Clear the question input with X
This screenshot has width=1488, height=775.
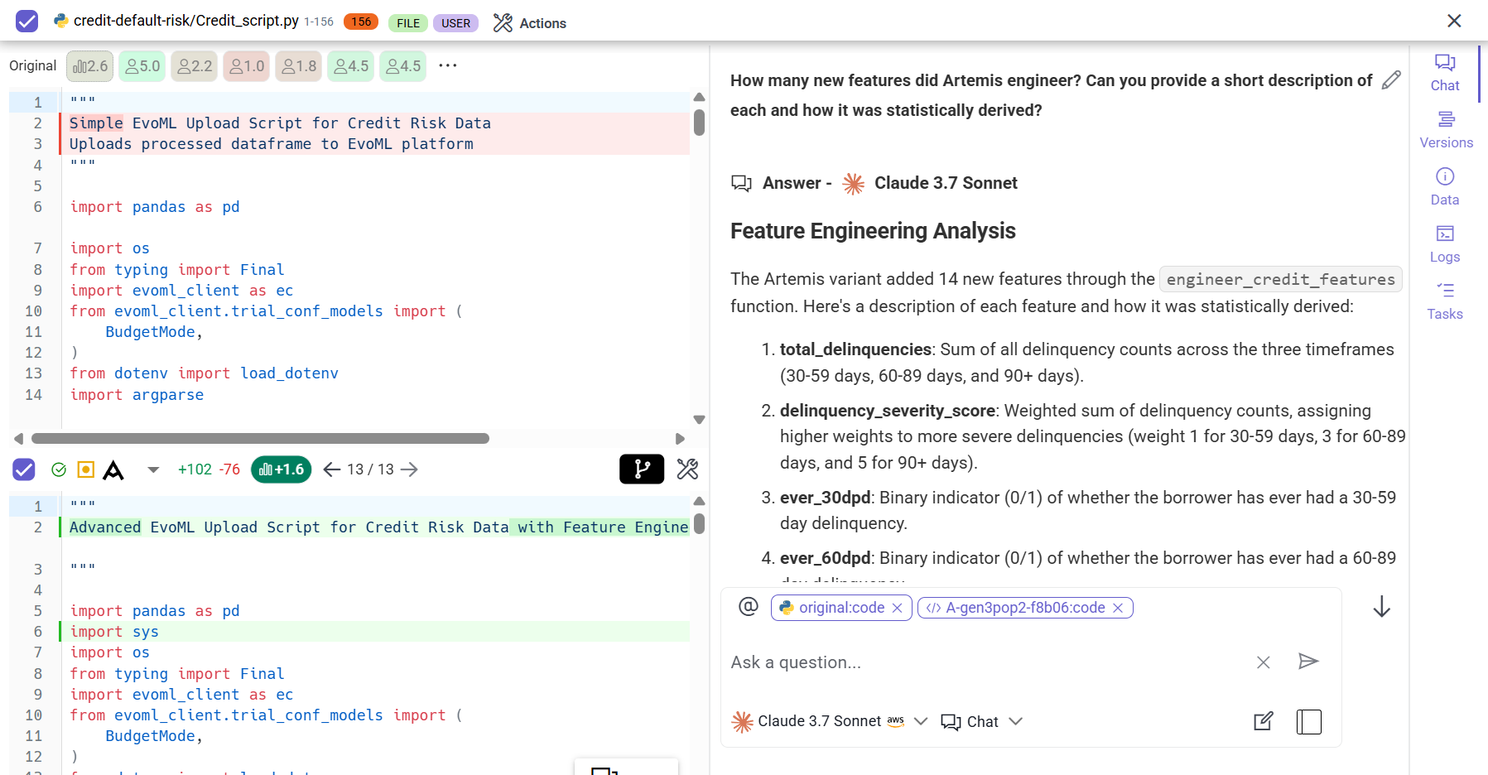(x=1263, y=662)
